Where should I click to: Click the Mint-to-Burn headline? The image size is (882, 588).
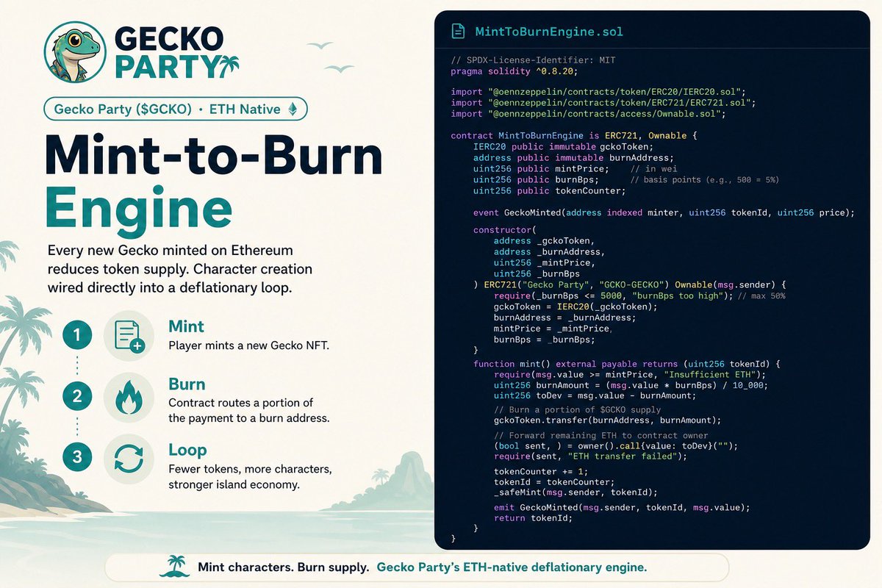point(215,154)
